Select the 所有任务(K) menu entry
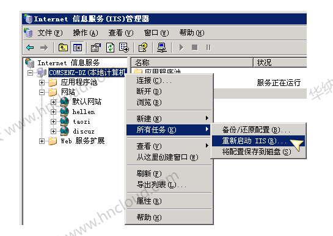Viewport: 333px width, 236px height. (x=169, y=129)
